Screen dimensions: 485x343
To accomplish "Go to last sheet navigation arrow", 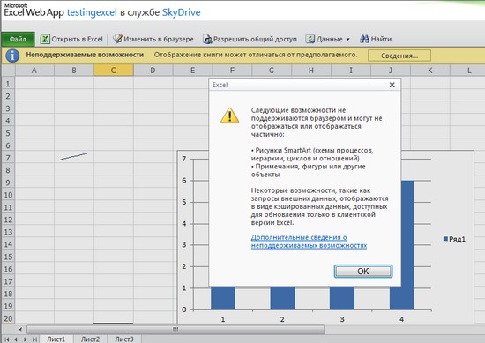I will [34, 339].
